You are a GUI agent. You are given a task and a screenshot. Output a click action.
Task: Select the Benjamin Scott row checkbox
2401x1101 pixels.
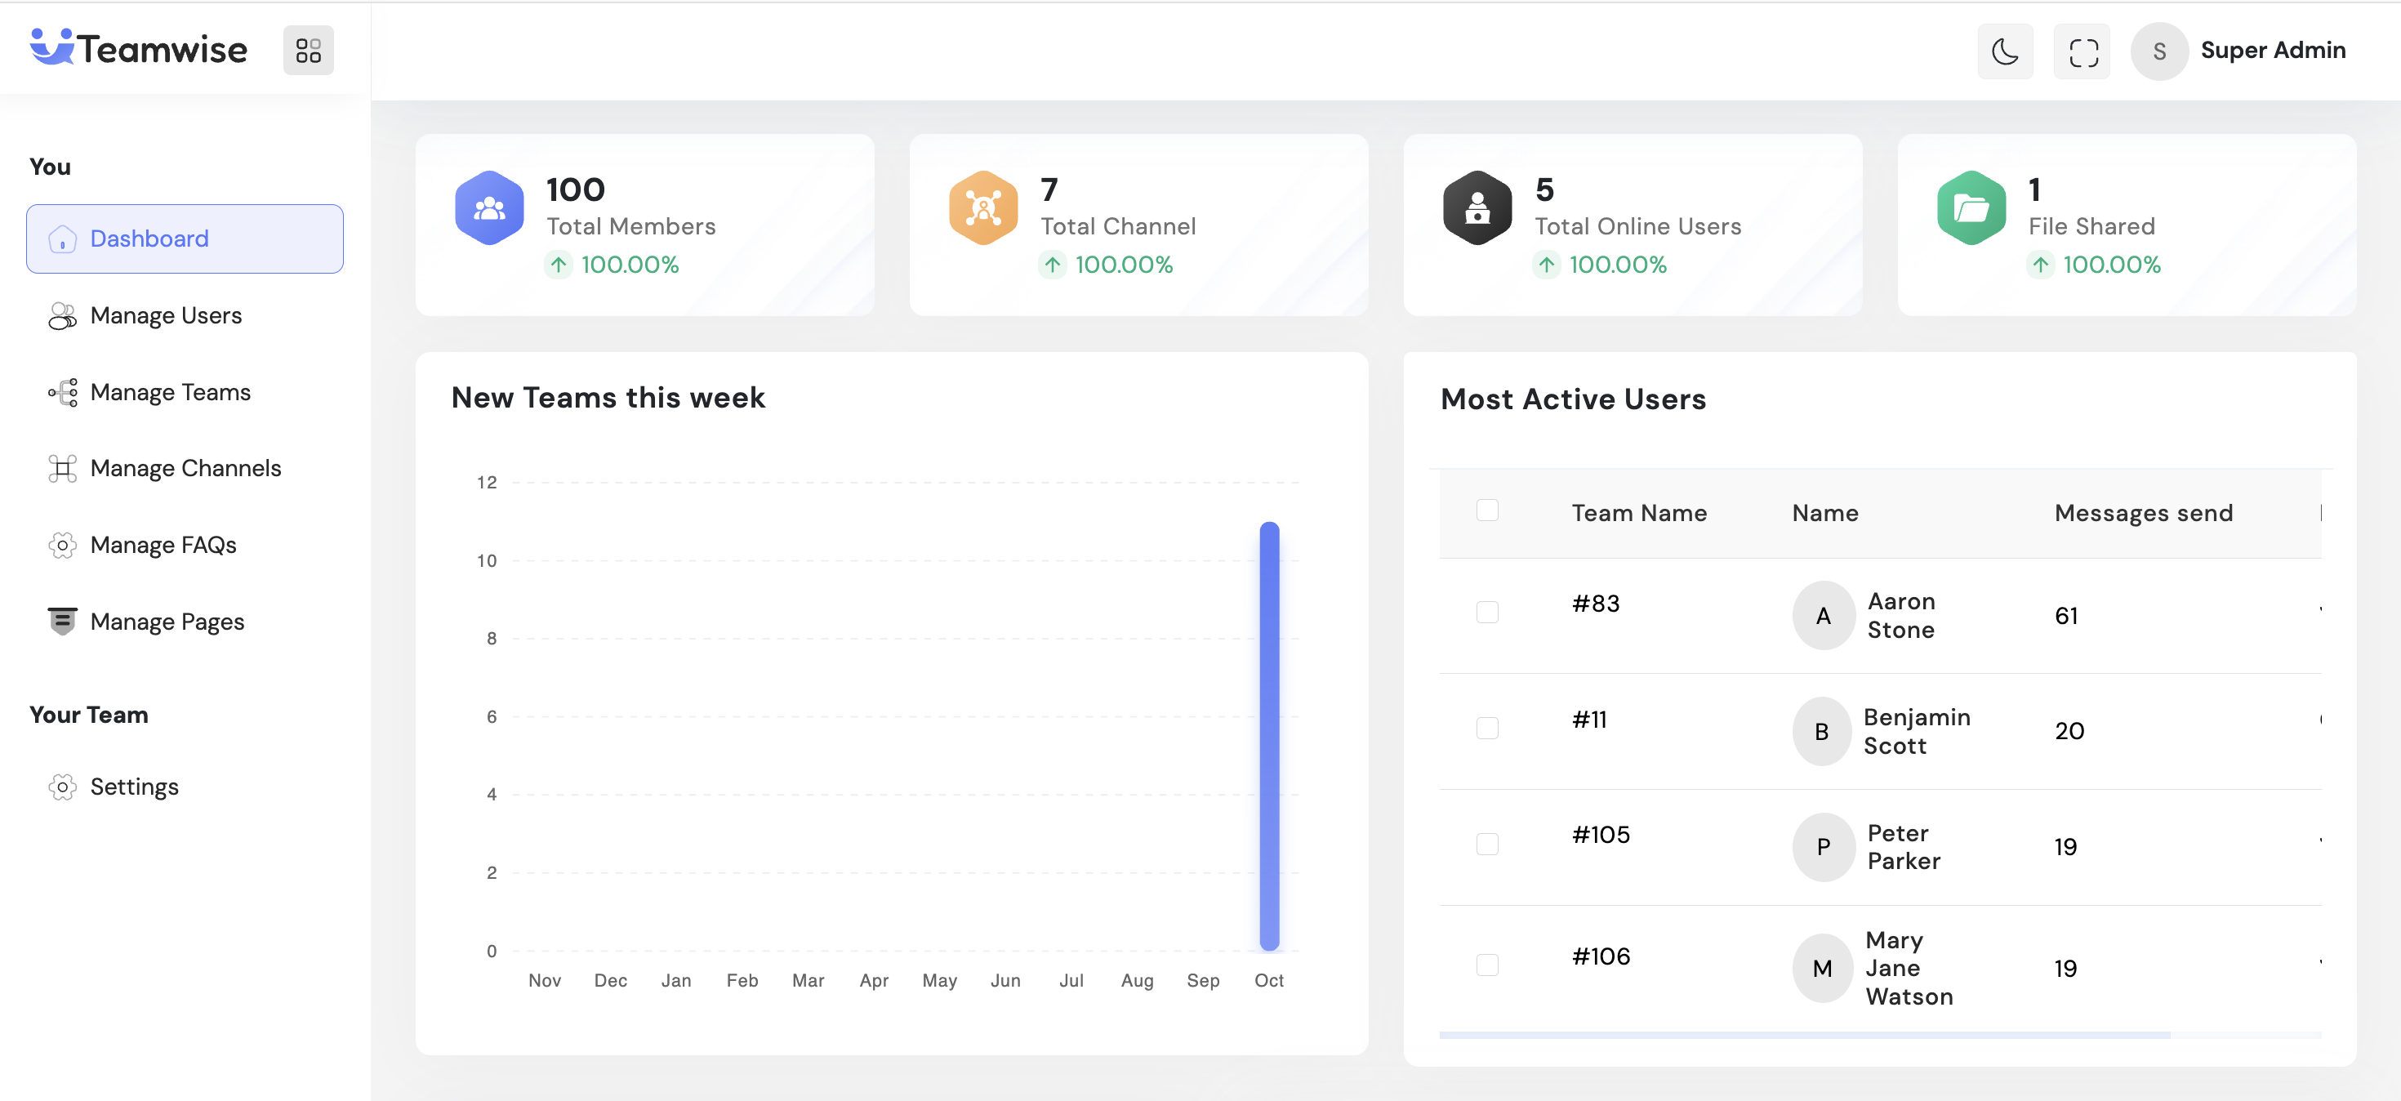(x=1486, y=728)
